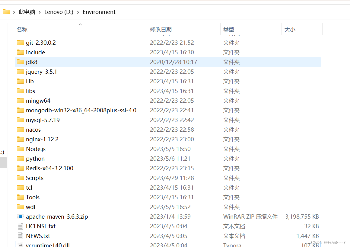Screen dimensions: 350x247
Task: Click the Scripts folder icon
Action: pyautogui.click(x=20, y=178)
